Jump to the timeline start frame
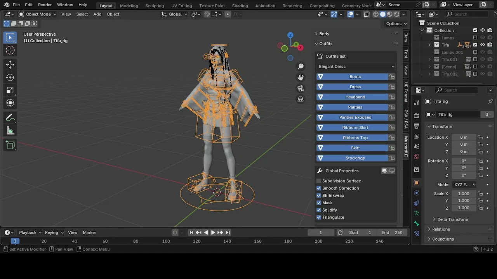The height and width of the screenshot is (279, 497). click(191, 232)
